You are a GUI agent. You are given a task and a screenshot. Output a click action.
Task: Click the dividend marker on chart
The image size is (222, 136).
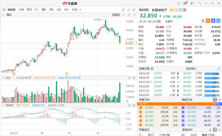[x=14, y=74]
